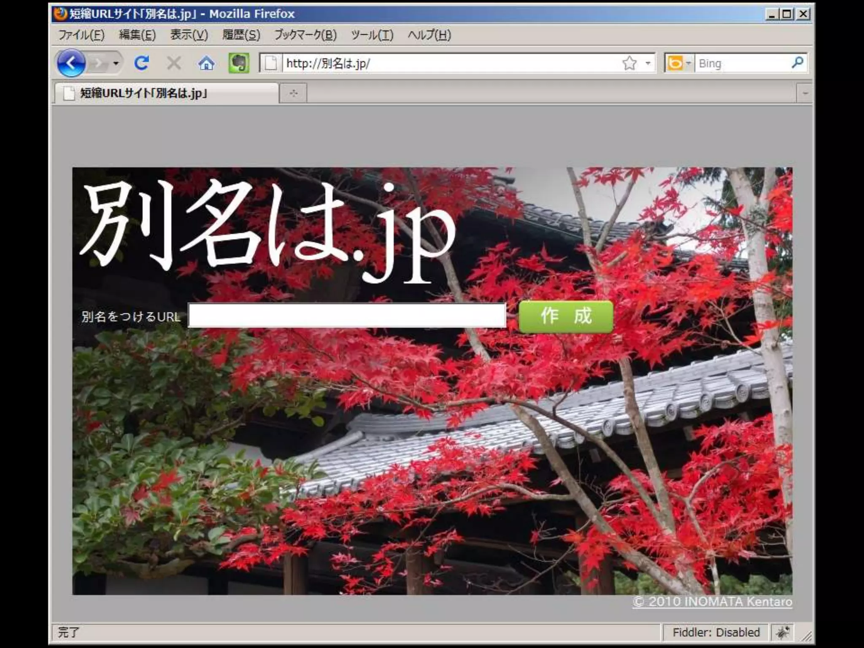This screenshot has height=648, width=864.
Task: Open the ツール(T) menu
Action: pos(372,35)
